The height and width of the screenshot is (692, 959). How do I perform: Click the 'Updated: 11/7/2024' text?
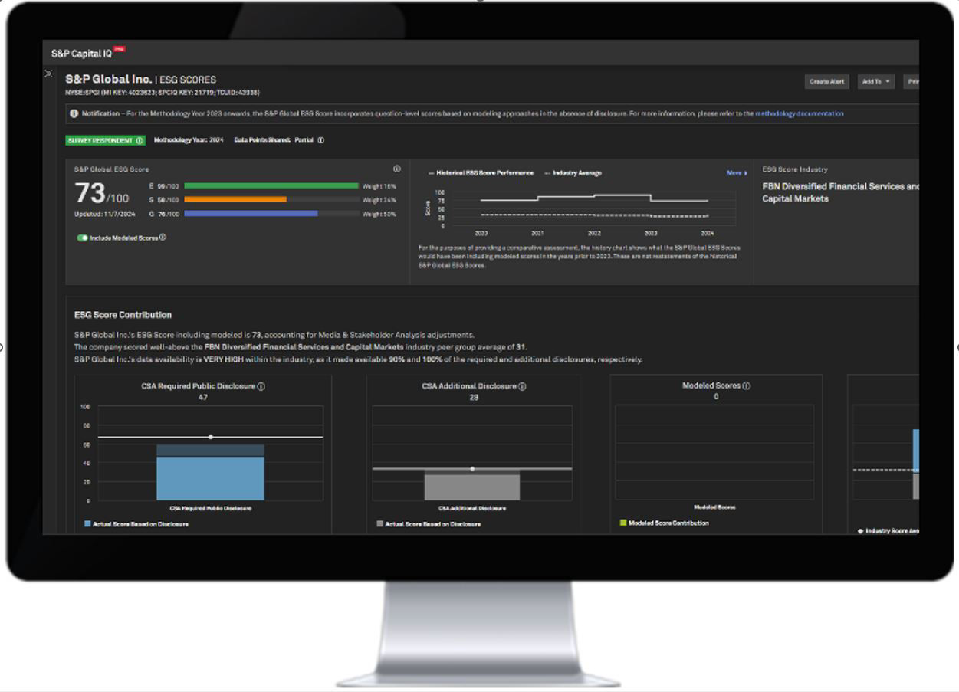(103, 214)
